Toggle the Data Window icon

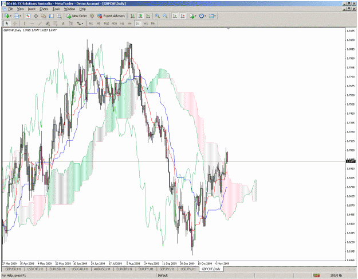click(x=36, y=16)
